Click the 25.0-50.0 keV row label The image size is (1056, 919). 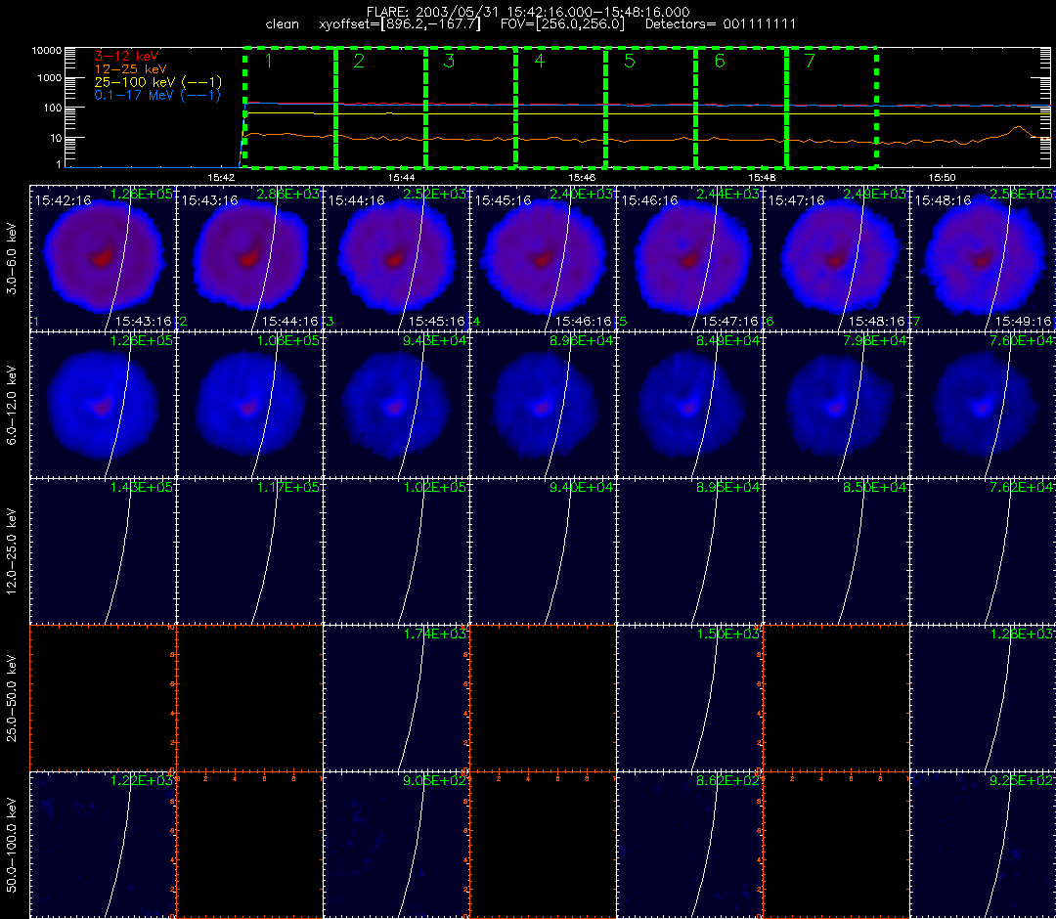coord(12,699)
